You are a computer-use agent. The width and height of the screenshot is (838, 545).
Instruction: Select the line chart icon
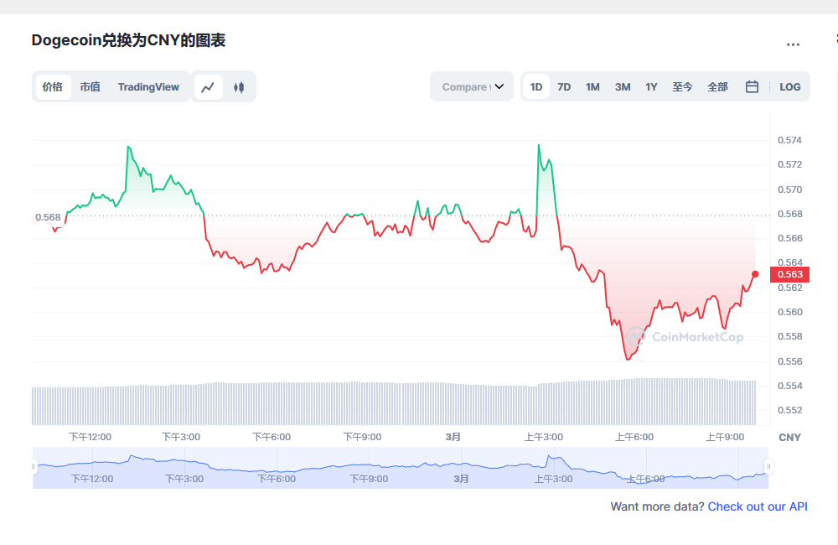pyautogui.click(x=208, y=86)
